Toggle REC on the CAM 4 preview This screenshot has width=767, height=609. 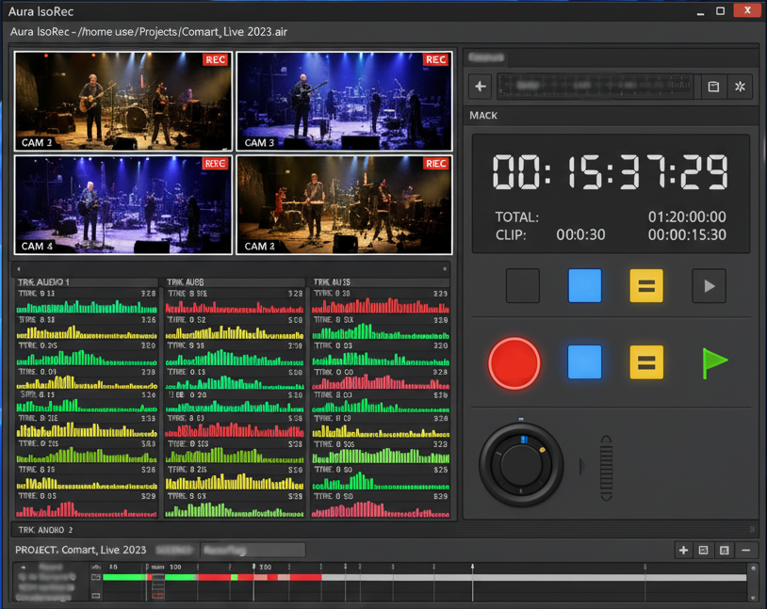coord(215,162)
